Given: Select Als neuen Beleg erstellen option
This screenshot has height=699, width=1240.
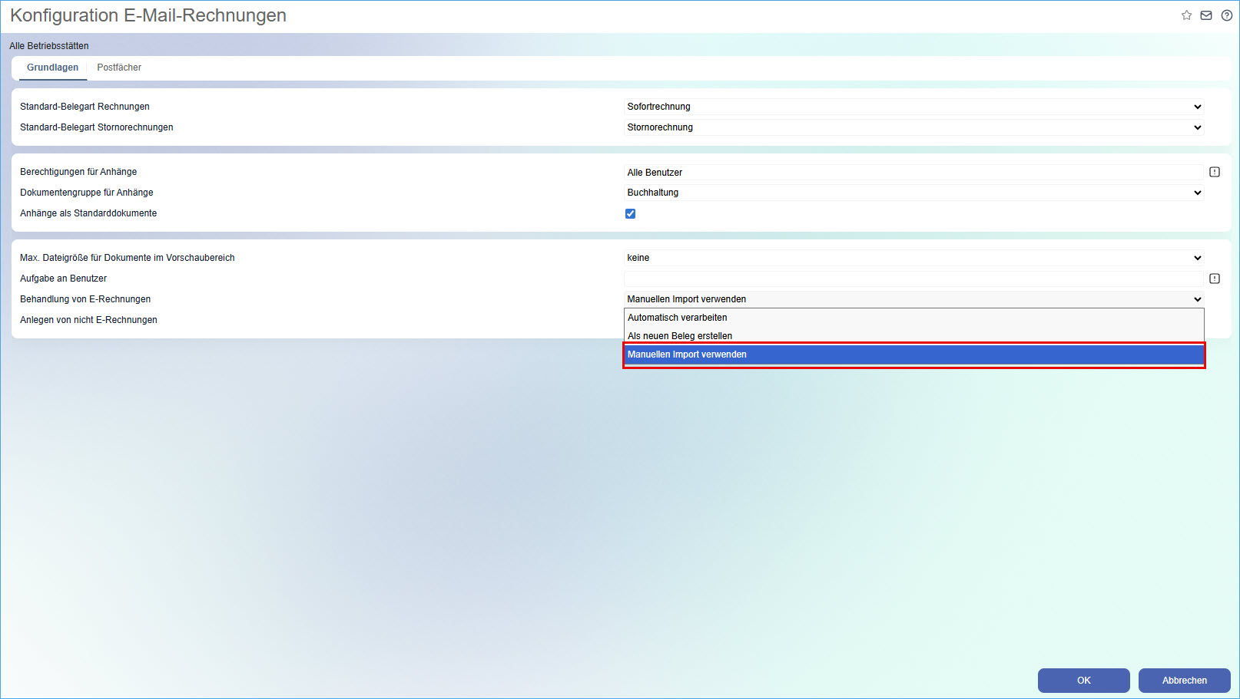Looking at the screenshot, I should coord(914,336).
